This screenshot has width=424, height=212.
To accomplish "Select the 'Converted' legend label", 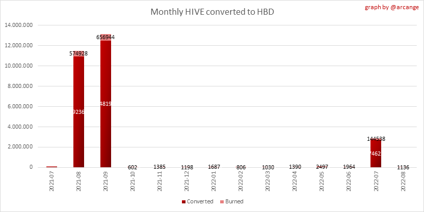I will (200, 202).
